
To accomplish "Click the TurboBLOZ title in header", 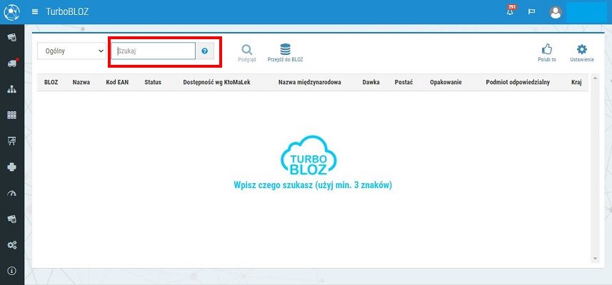I will (67, 11).
